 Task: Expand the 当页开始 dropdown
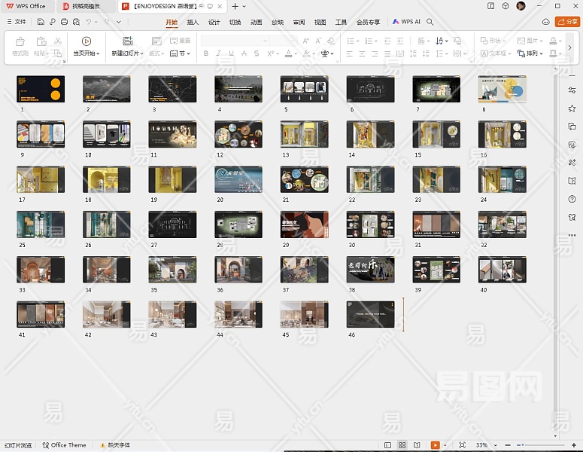click(99, 53)
